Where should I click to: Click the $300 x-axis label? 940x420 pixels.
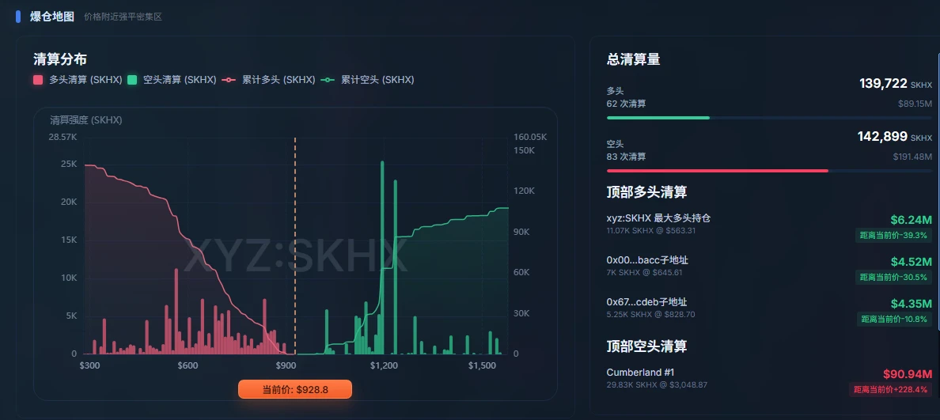[90, 366]
